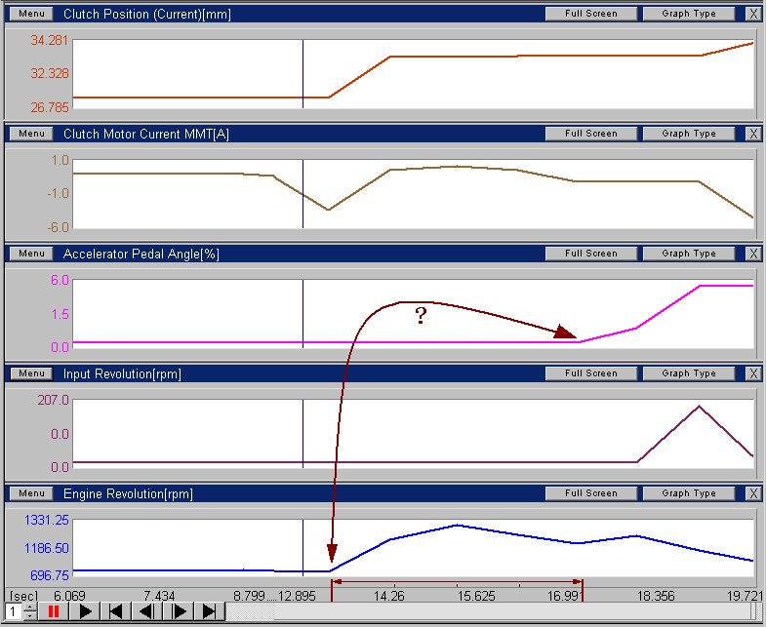The height and width of the screenshot is (627, 766).
Task: Close the Input Revolution graph panel
Action: point(752,373)
